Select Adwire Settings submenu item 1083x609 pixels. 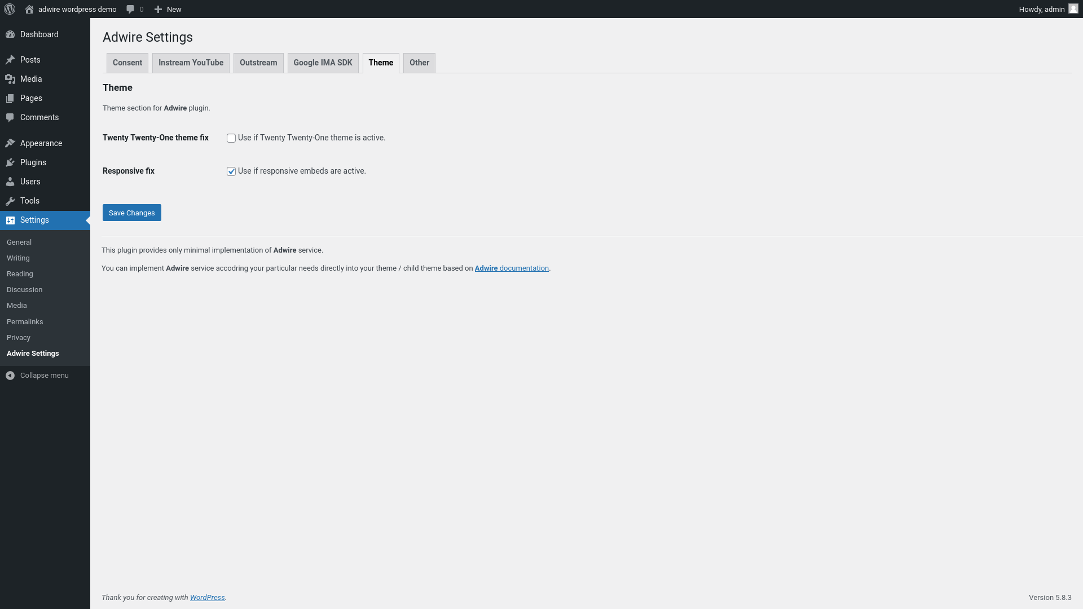pos(33,354)
